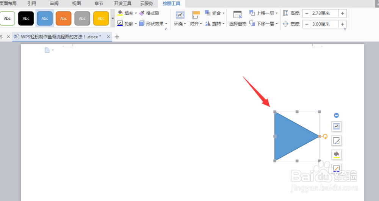Open the 上移一层 dropdown arrow
Screen dimensions: 379x201
[x=277, y=13]
